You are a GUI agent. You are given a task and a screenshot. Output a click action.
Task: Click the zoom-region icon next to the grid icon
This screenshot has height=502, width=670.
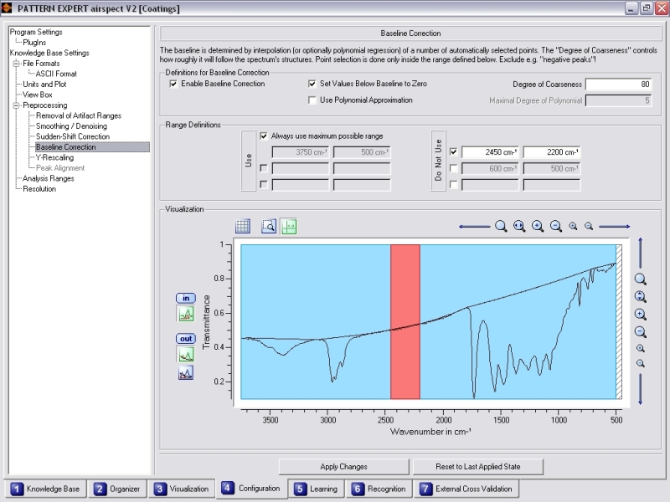coord(269,226)
